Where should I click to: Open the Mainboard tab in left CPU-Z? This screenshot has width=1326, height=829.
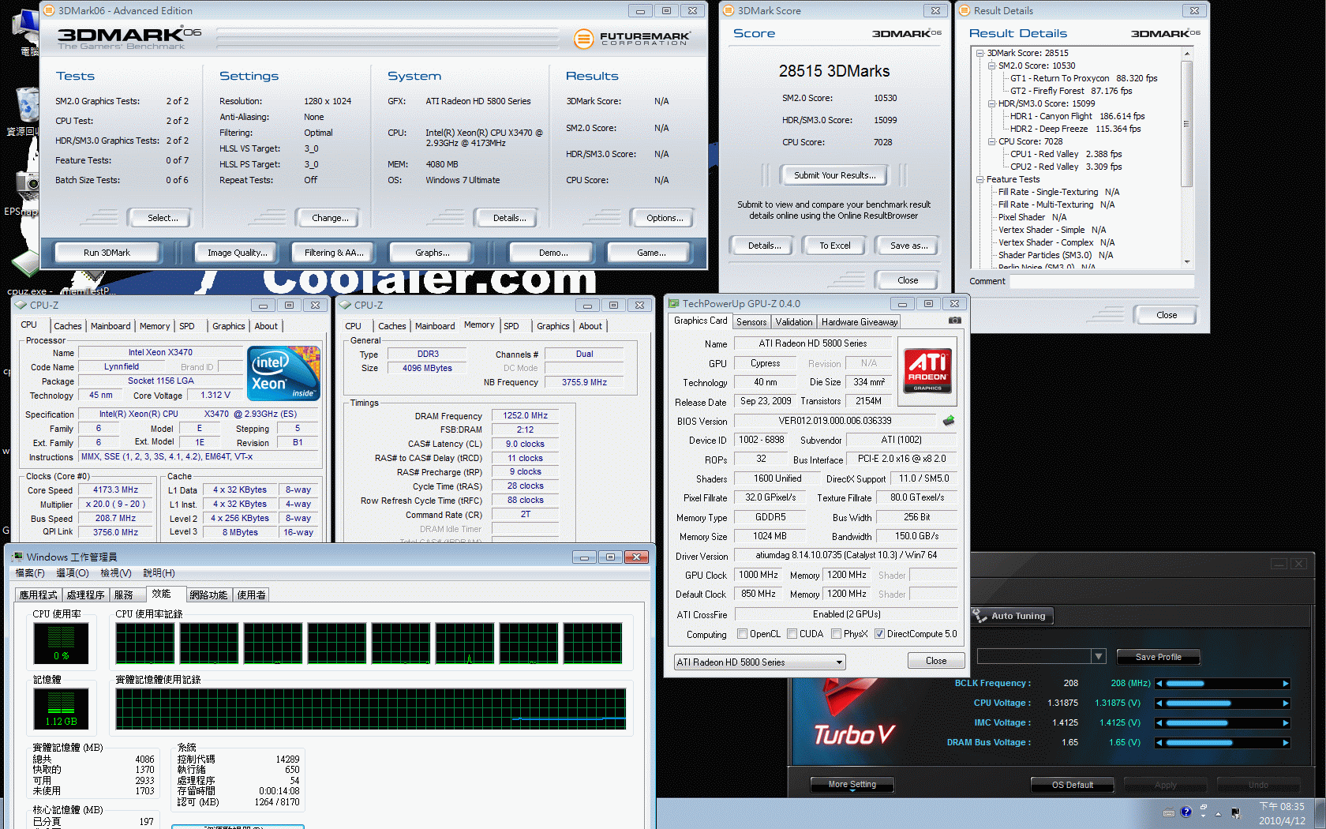(110, 326)
